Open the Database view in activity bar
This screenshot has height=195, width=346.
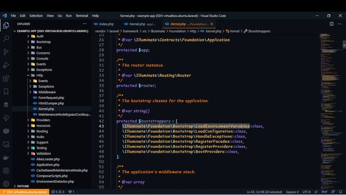pos(6,105)
